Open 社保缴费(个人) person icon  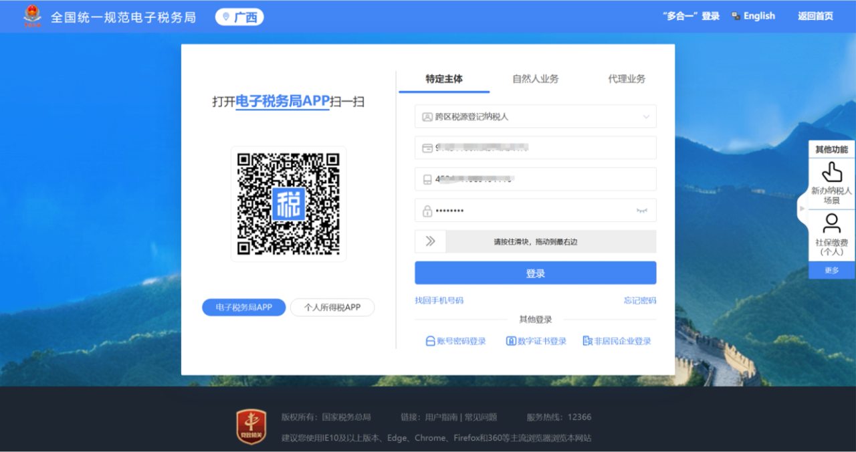pyautogui.click(x=831, y=223)
